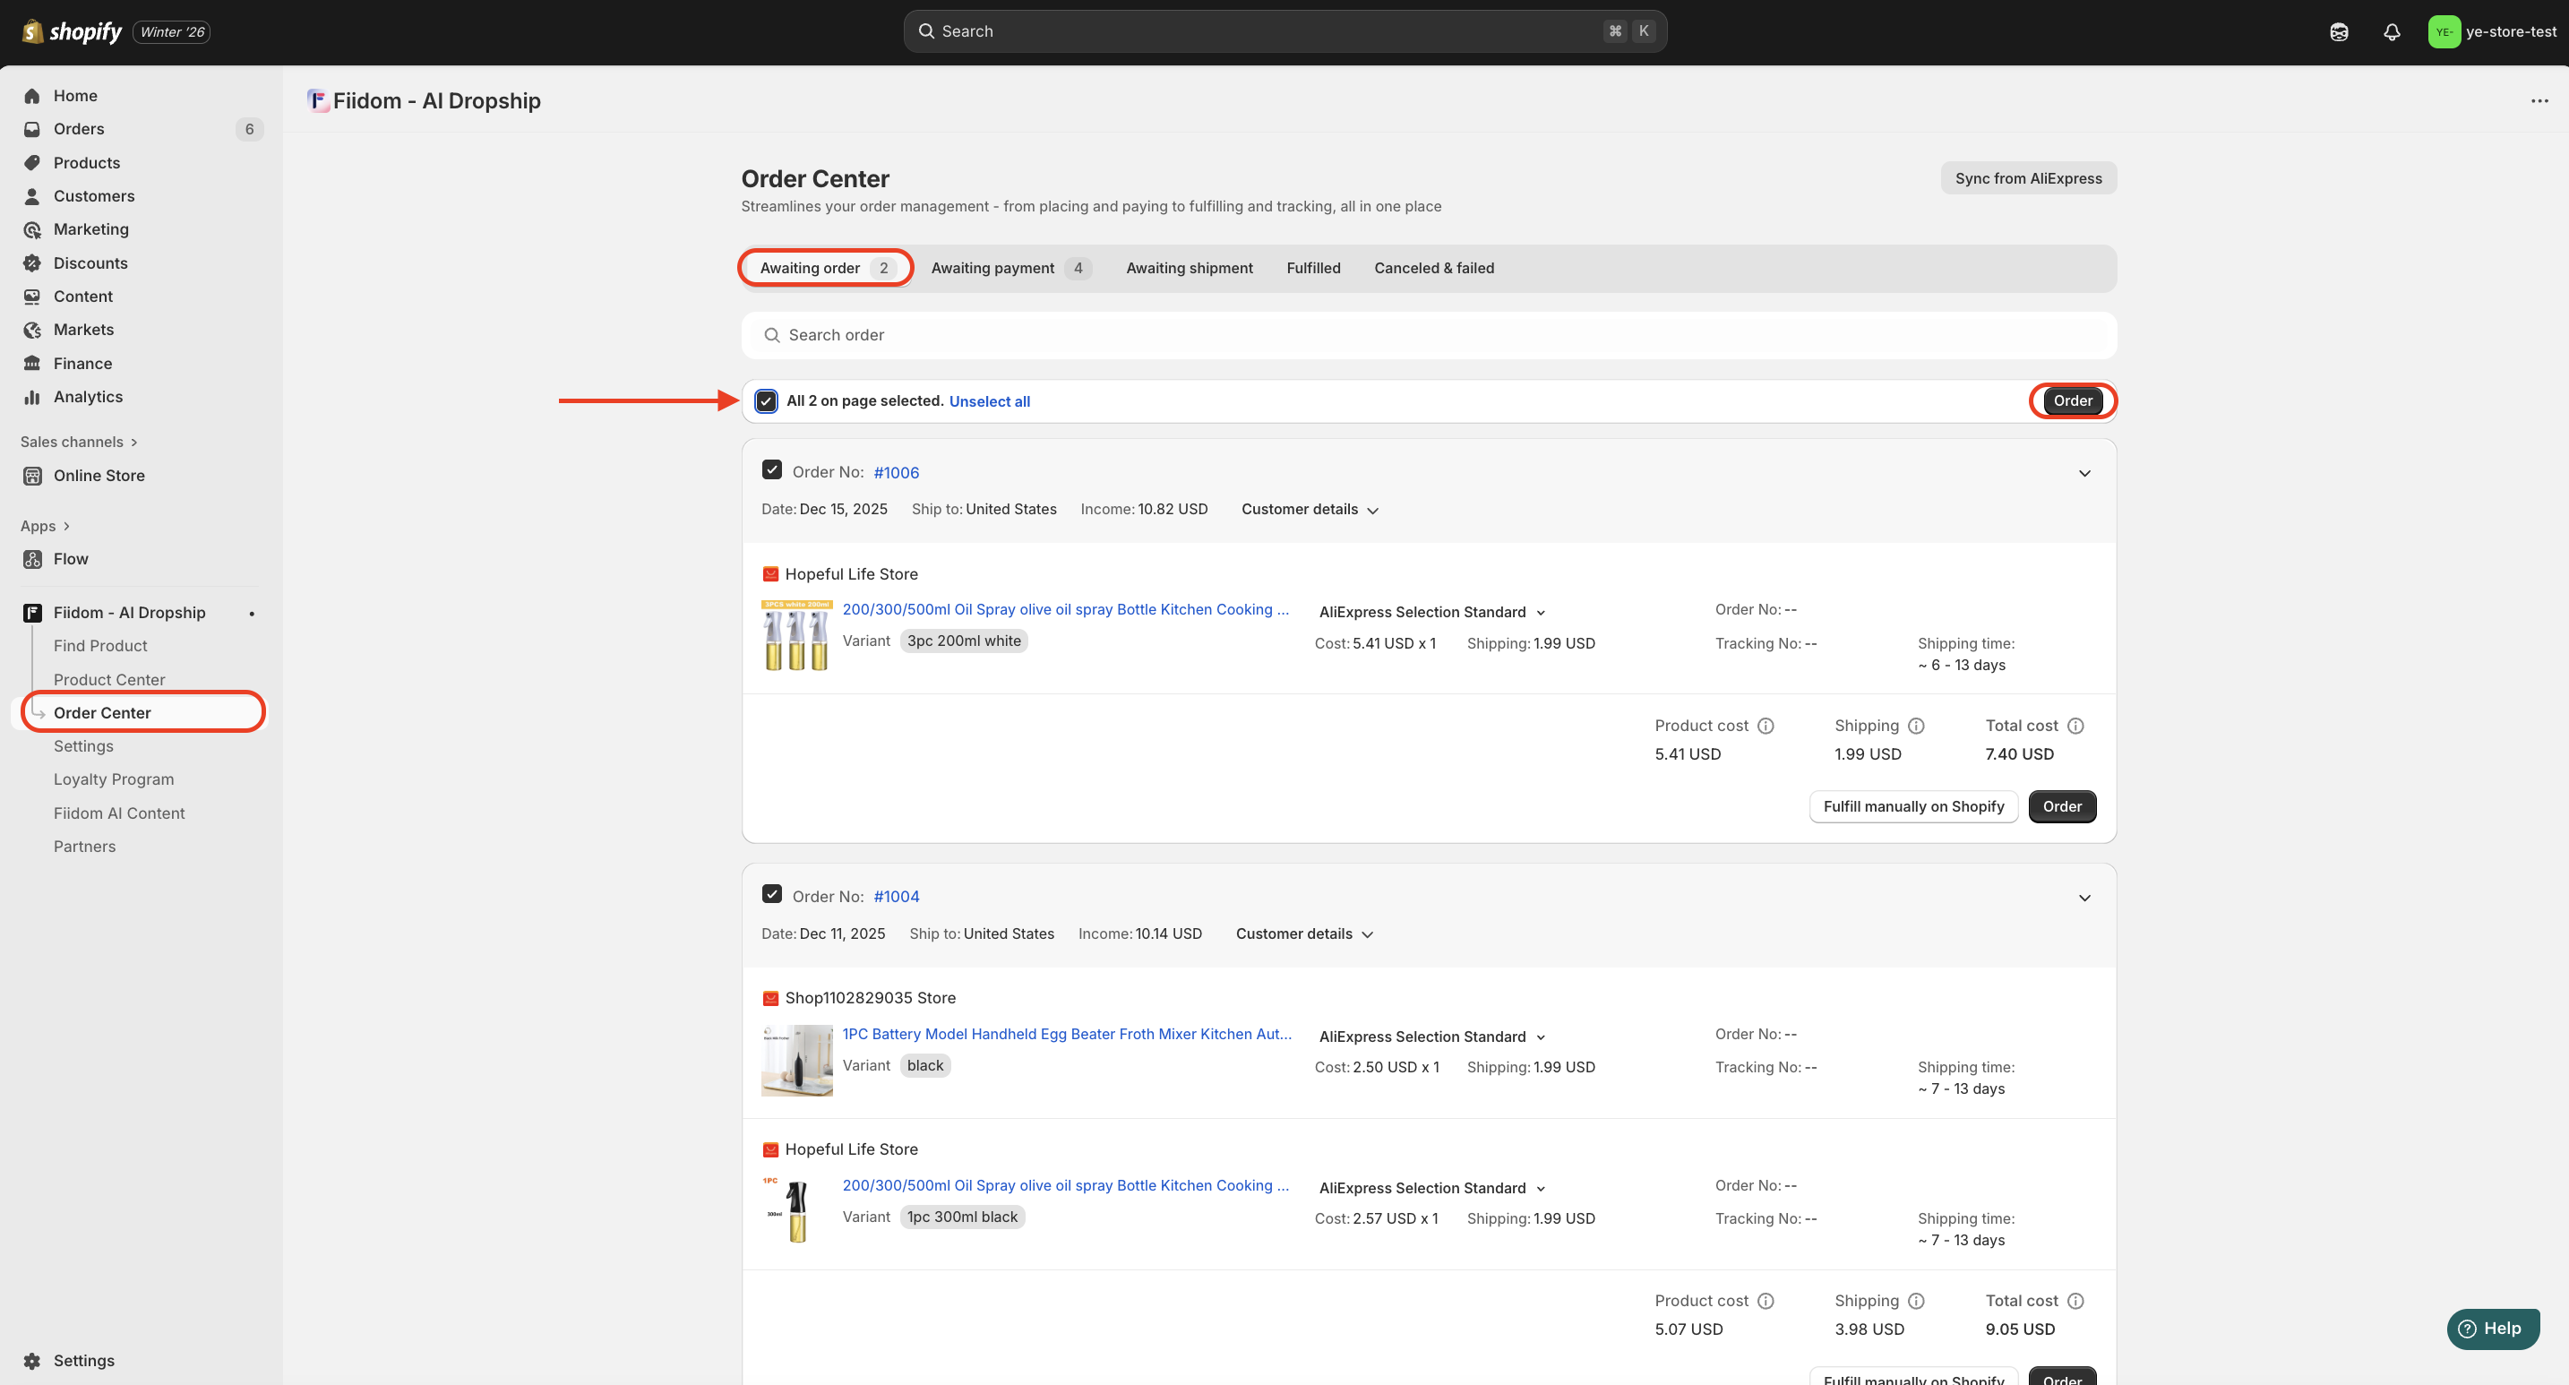Image resolution: width=2569 pixels, height=1385 pixels.
Task: Collapse order #1004 with chevron
Action: point(2084,899)
